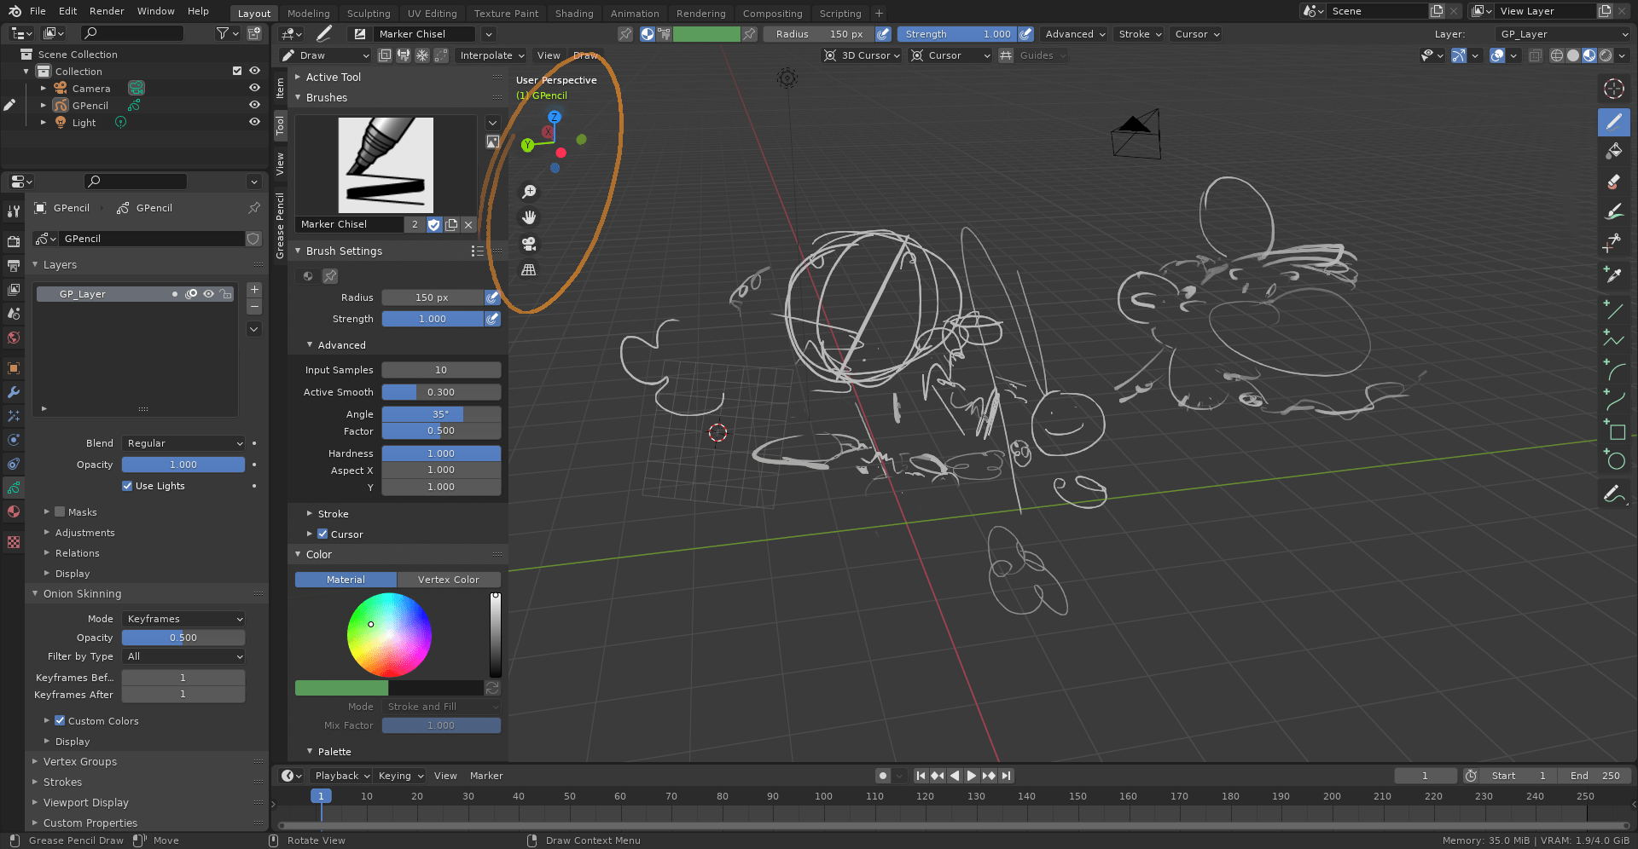Open the Draw mode dropdown

(325, 55)
